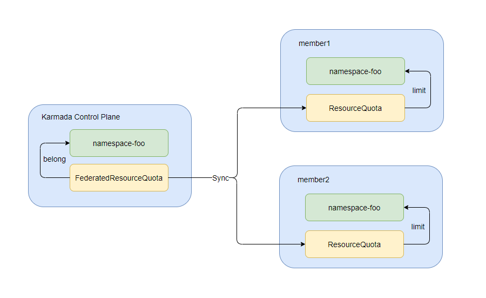Select ResourceQuota box inside member1

coord(355,108)
